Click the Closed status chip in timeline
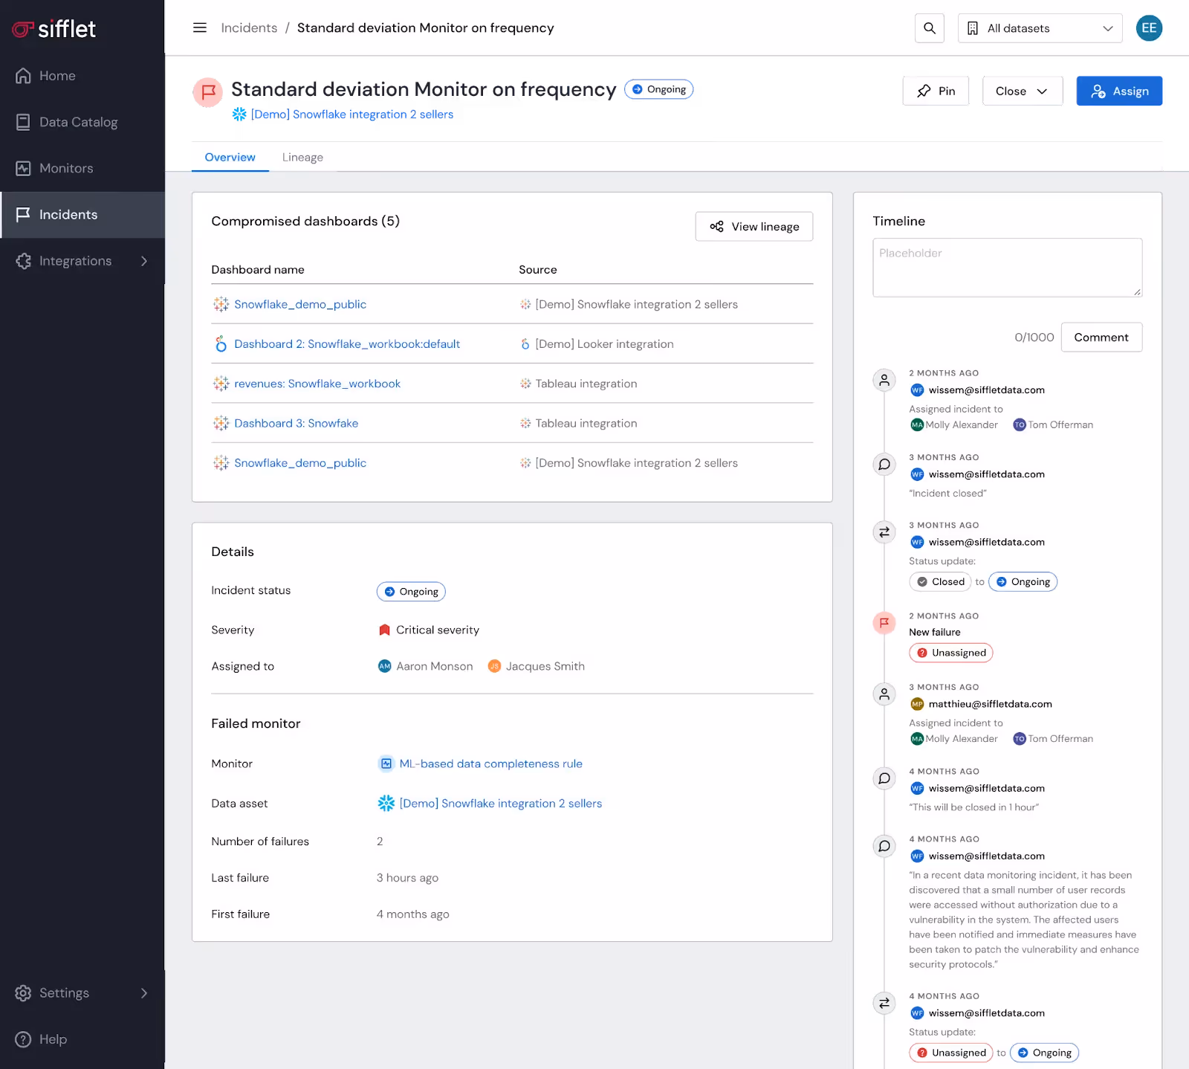This screenshot has height=1069, width=1189. (x=940, y=582)
